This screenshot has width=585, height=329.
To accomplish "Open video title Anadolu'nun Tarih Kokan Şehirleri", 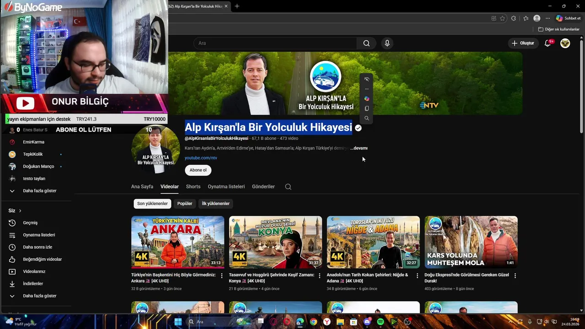I will 367,278.
